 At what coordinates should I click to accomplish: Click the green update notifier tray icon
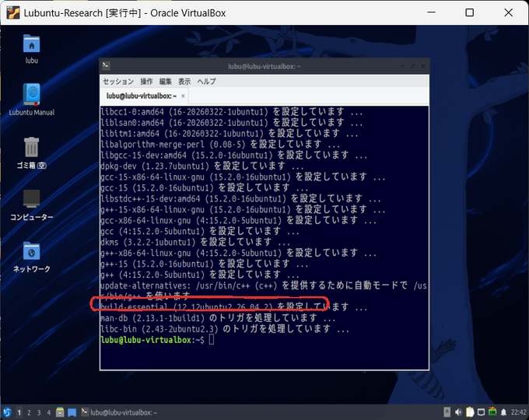[492, 412]
